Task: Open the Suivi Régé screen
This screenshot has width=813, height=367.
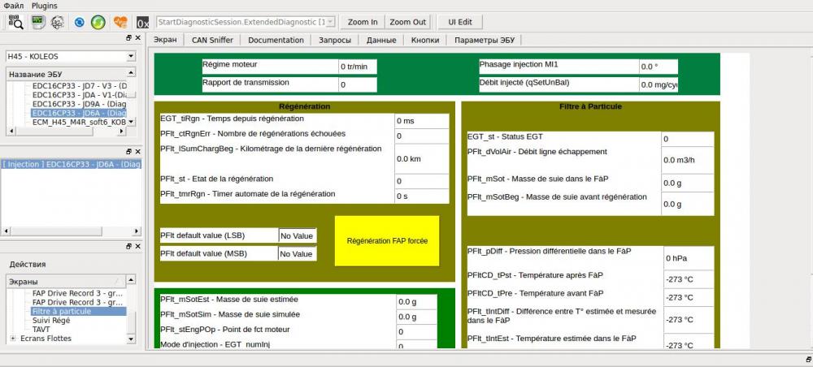Action: (x=50, y=321)
